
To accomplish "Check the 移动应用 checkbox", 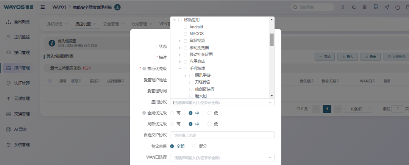I will tap(180, 20).
